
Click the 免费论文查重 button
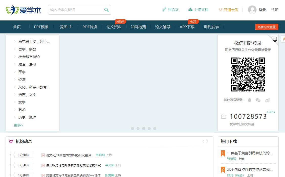tap(267, 27)
